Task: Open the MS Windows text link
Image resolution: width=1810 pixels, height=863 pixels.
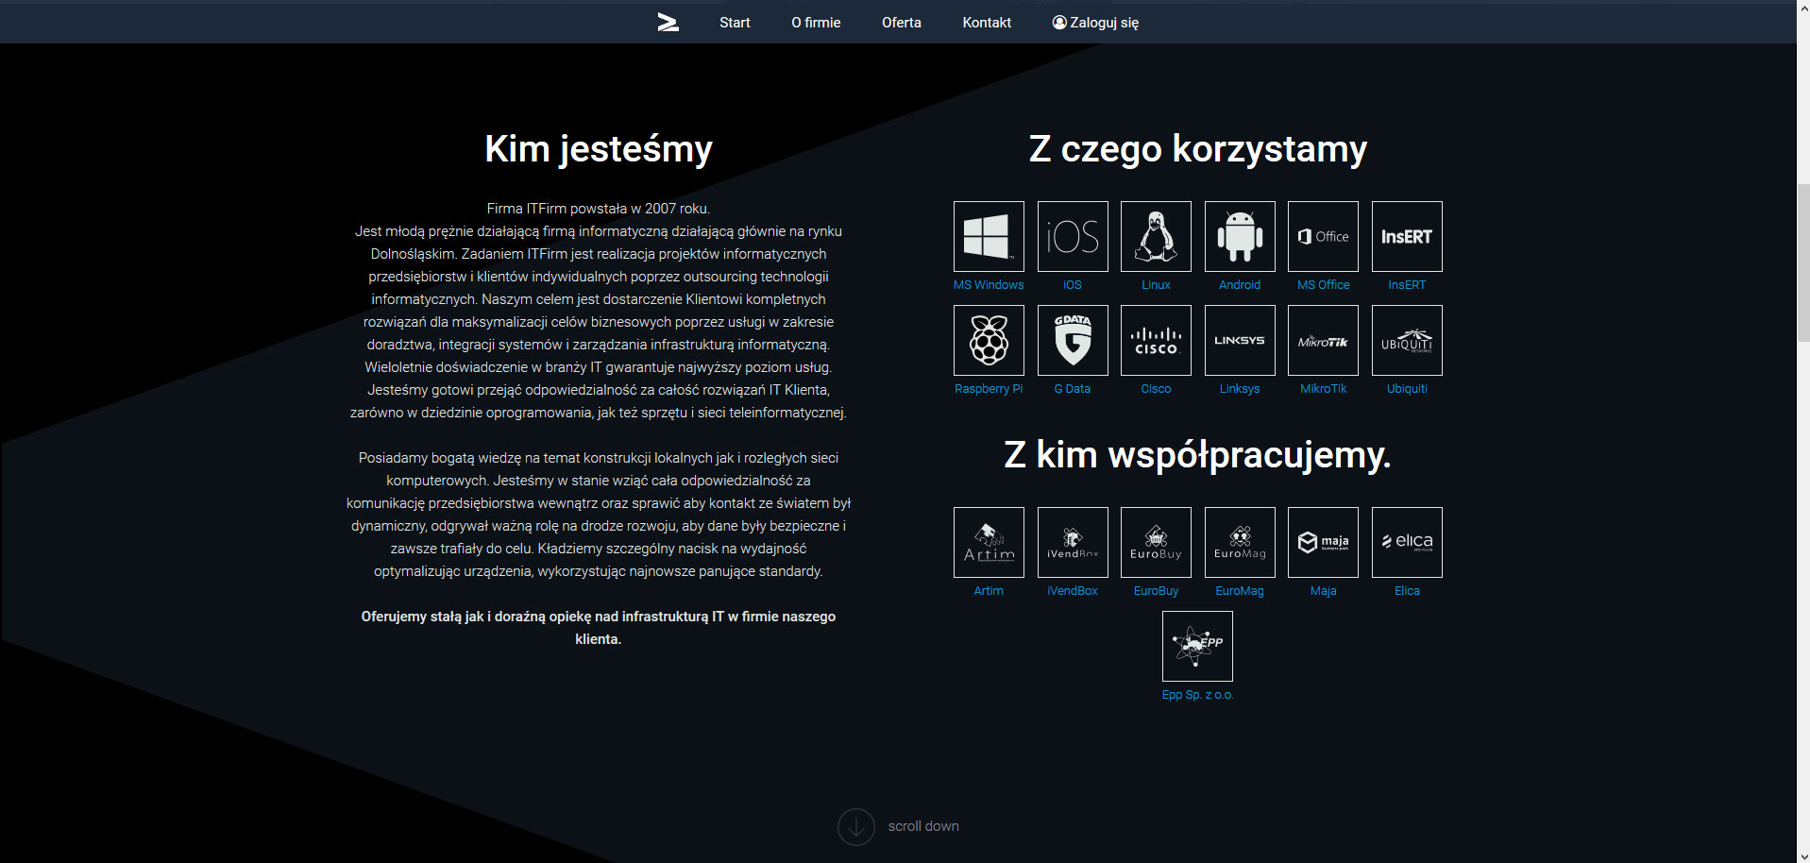Action: pos(989,284)
